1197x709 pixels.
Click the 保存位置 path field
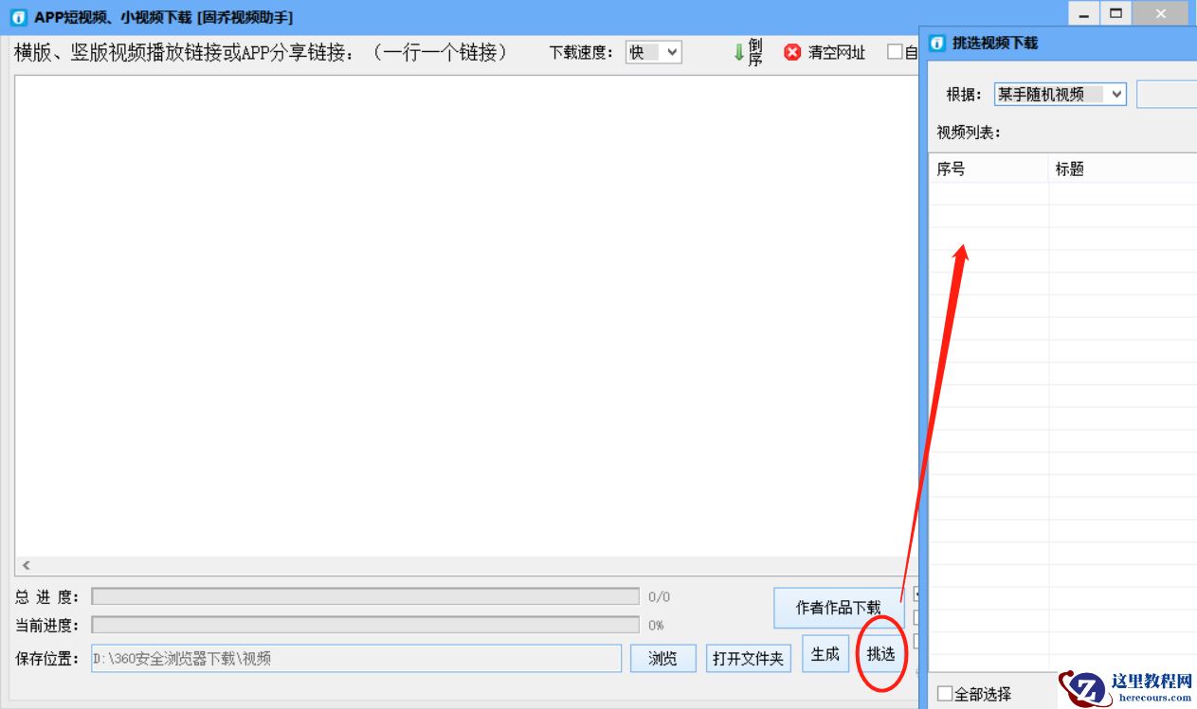coord(356,659)
